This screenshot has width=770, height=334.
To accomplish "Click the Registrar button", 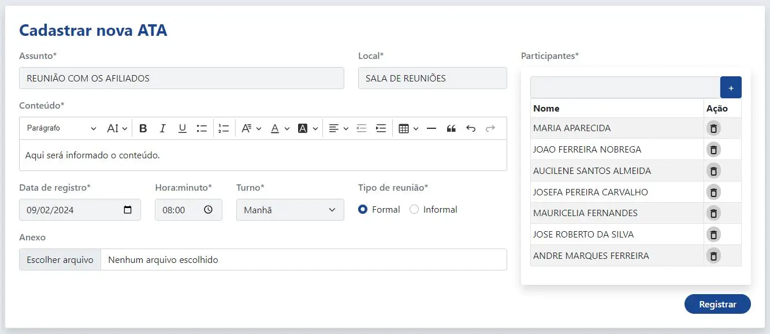I will [717, 305].
